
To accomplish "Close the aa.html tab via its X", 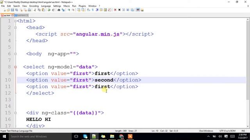I will pos(12,16).
